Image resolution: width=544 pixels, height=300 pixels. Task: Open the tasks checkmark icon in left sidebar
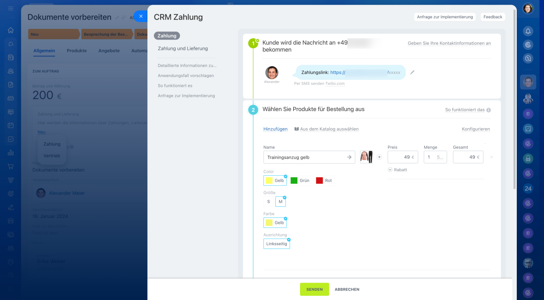coord(11,139)
